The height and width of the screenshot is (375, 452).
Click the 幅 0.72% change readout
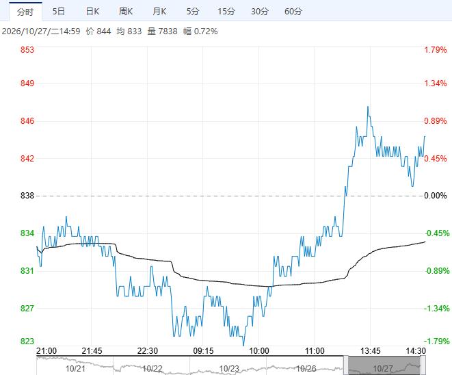(200, 31)
